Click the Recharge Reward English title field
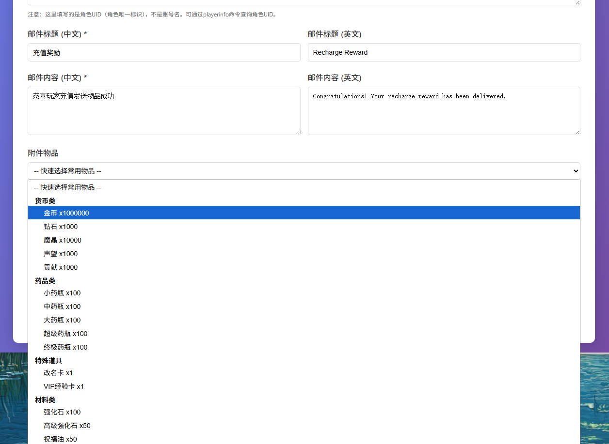 (444, 52)
